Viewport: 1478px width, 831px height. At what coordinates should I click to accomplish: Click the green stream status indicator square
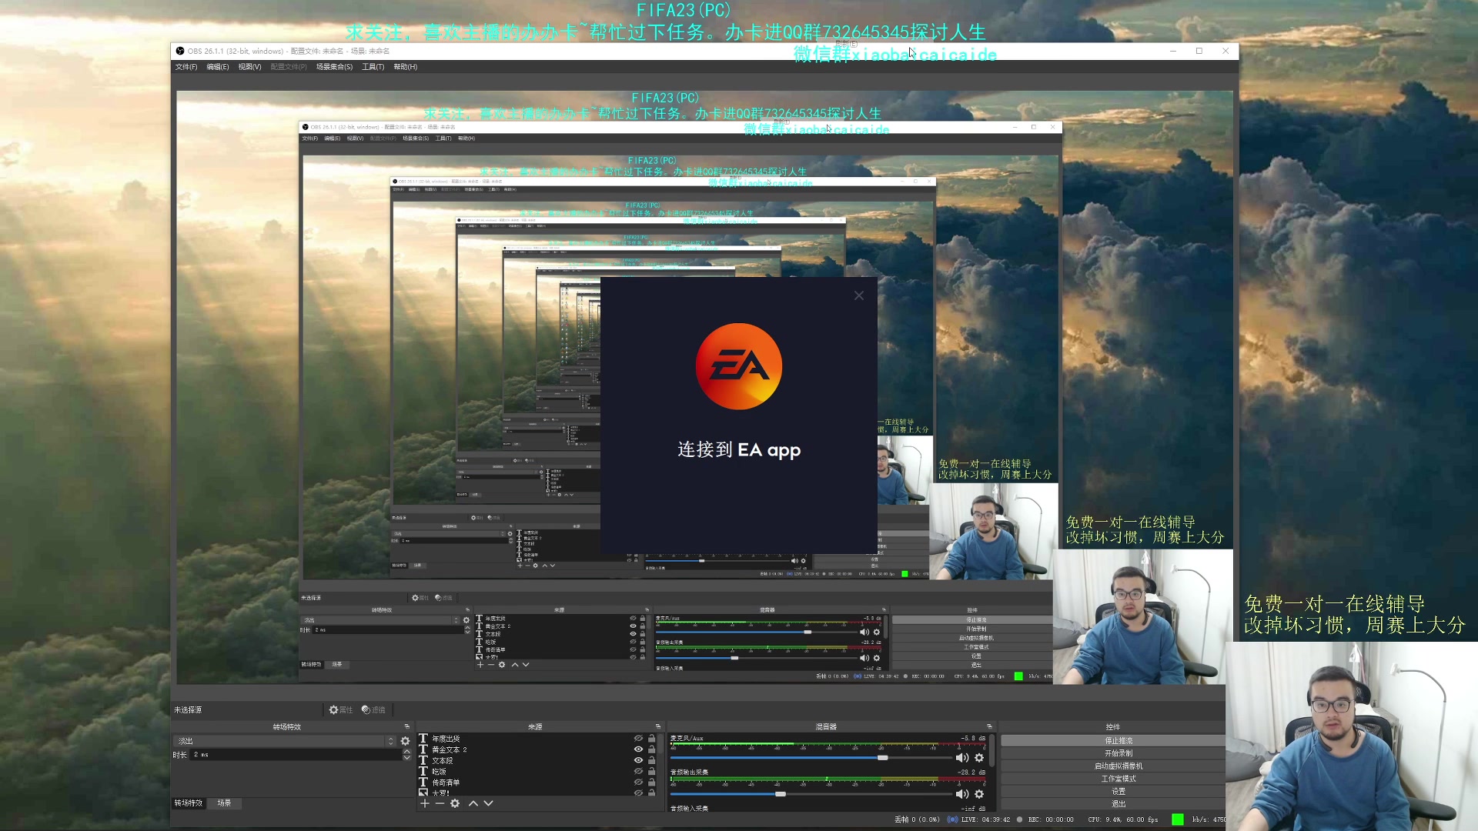click(x=1177, y=819)
